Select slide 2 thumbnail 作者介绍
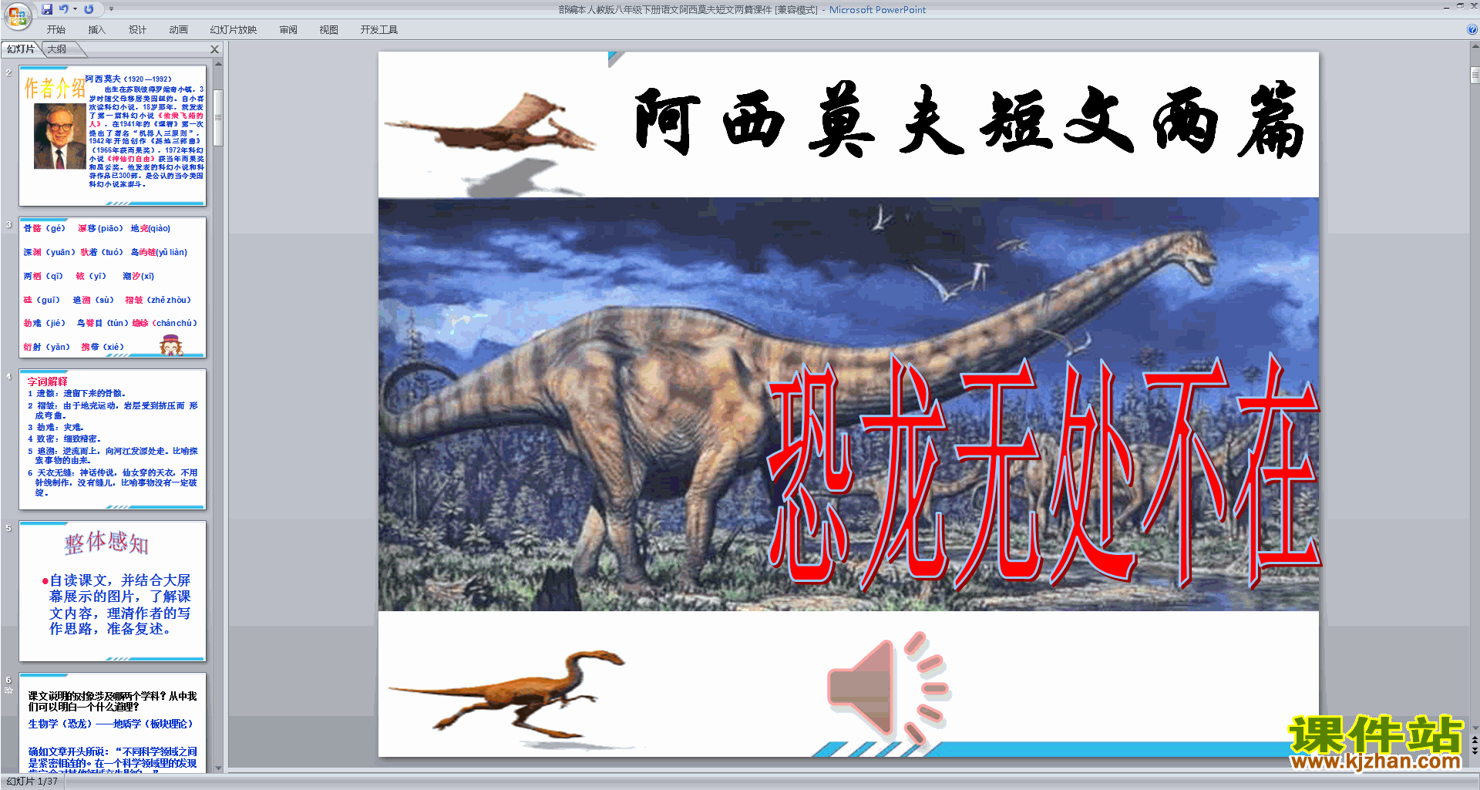 (113, 136)
